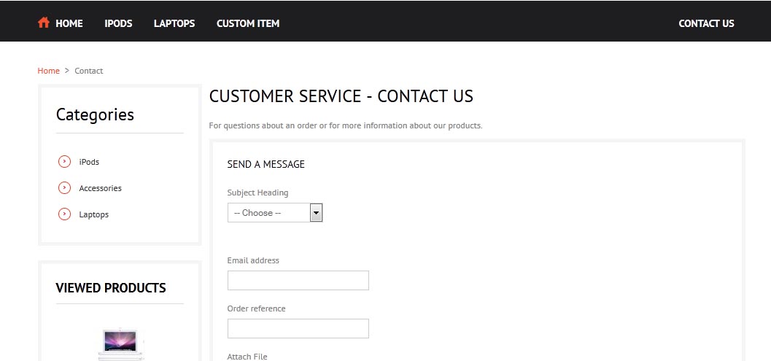Viewport: 771px width, 361px height.
Task: Click the circled arrow icon beside Accessories
Action: tap(64, 188)
